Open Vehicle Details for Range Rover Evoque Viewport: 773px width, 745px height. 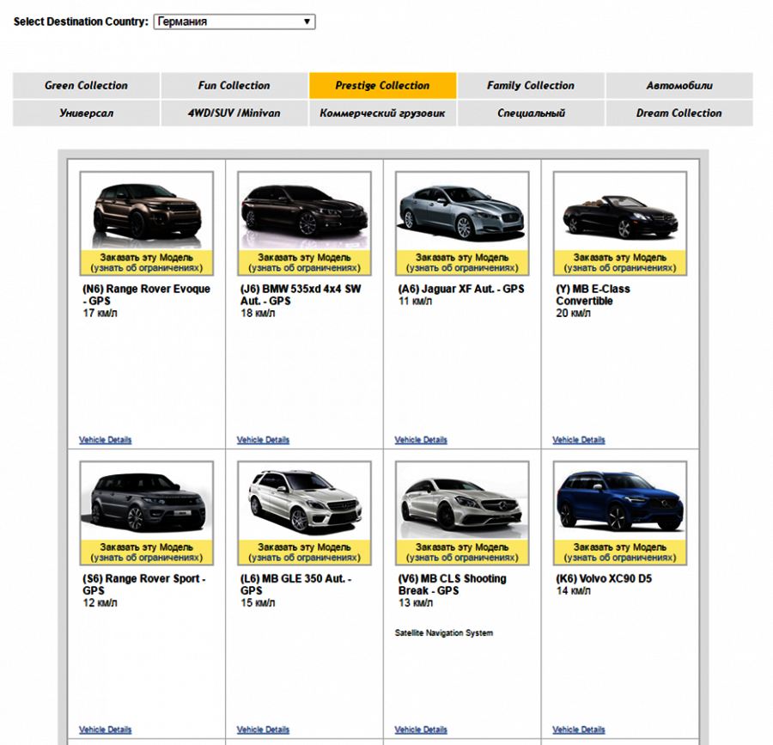click(105, 440)
